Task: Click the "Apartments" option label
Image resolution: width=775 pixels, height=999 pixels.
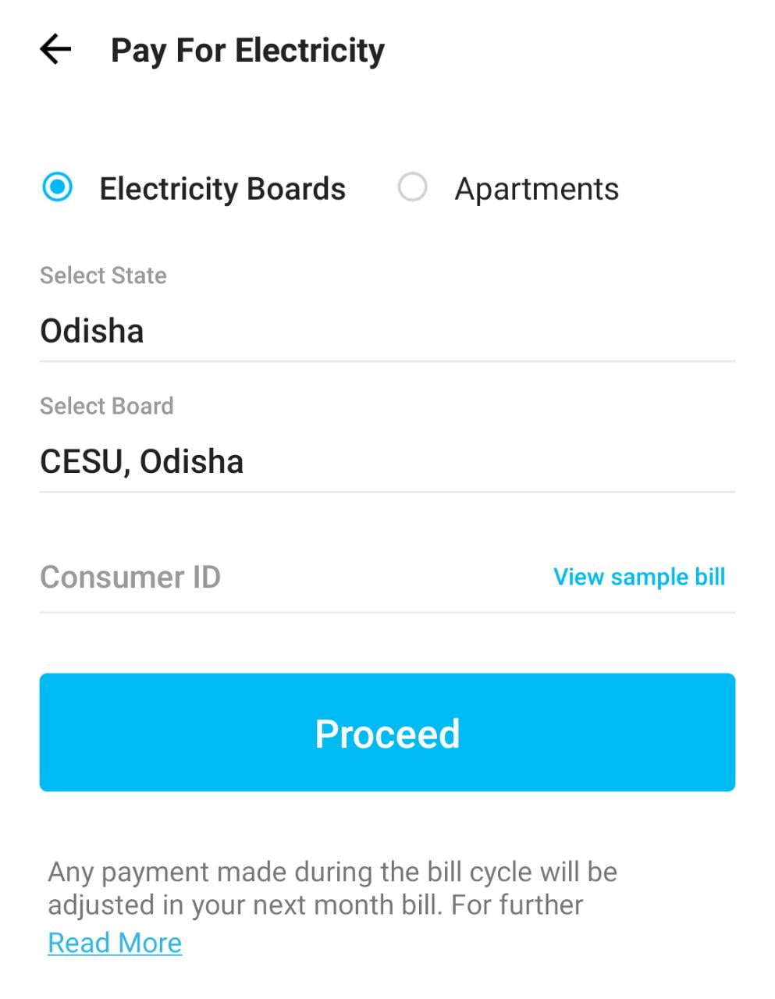Action: (x=536, y=189)
